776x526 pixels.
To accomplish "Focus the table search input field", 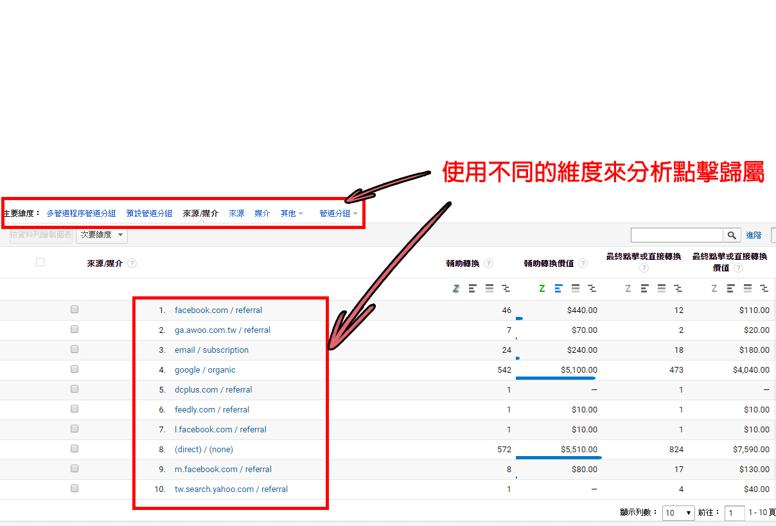I will pyautogui.click(x=677, y=235).
